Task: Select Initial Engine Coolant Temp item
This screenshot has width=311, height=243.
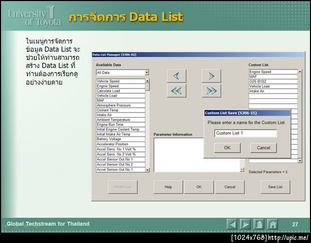Action: [121, 130]
